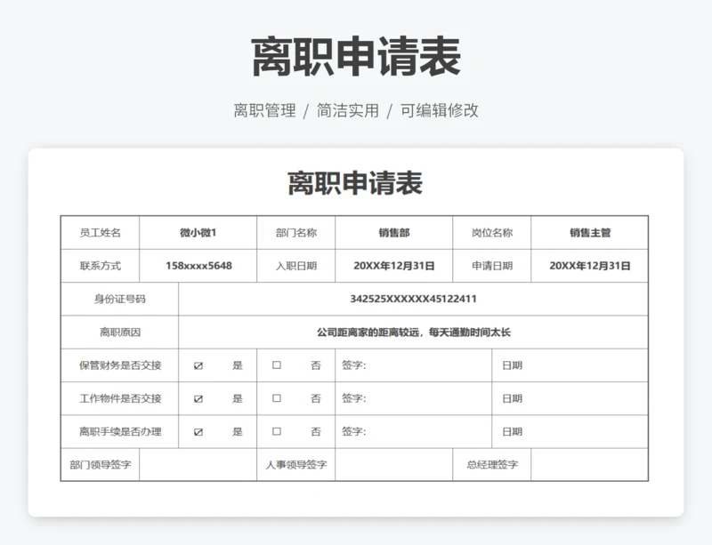Select the entry date under 入职日期
Viewport: 712px width, 545px height.
click(393, 266)
